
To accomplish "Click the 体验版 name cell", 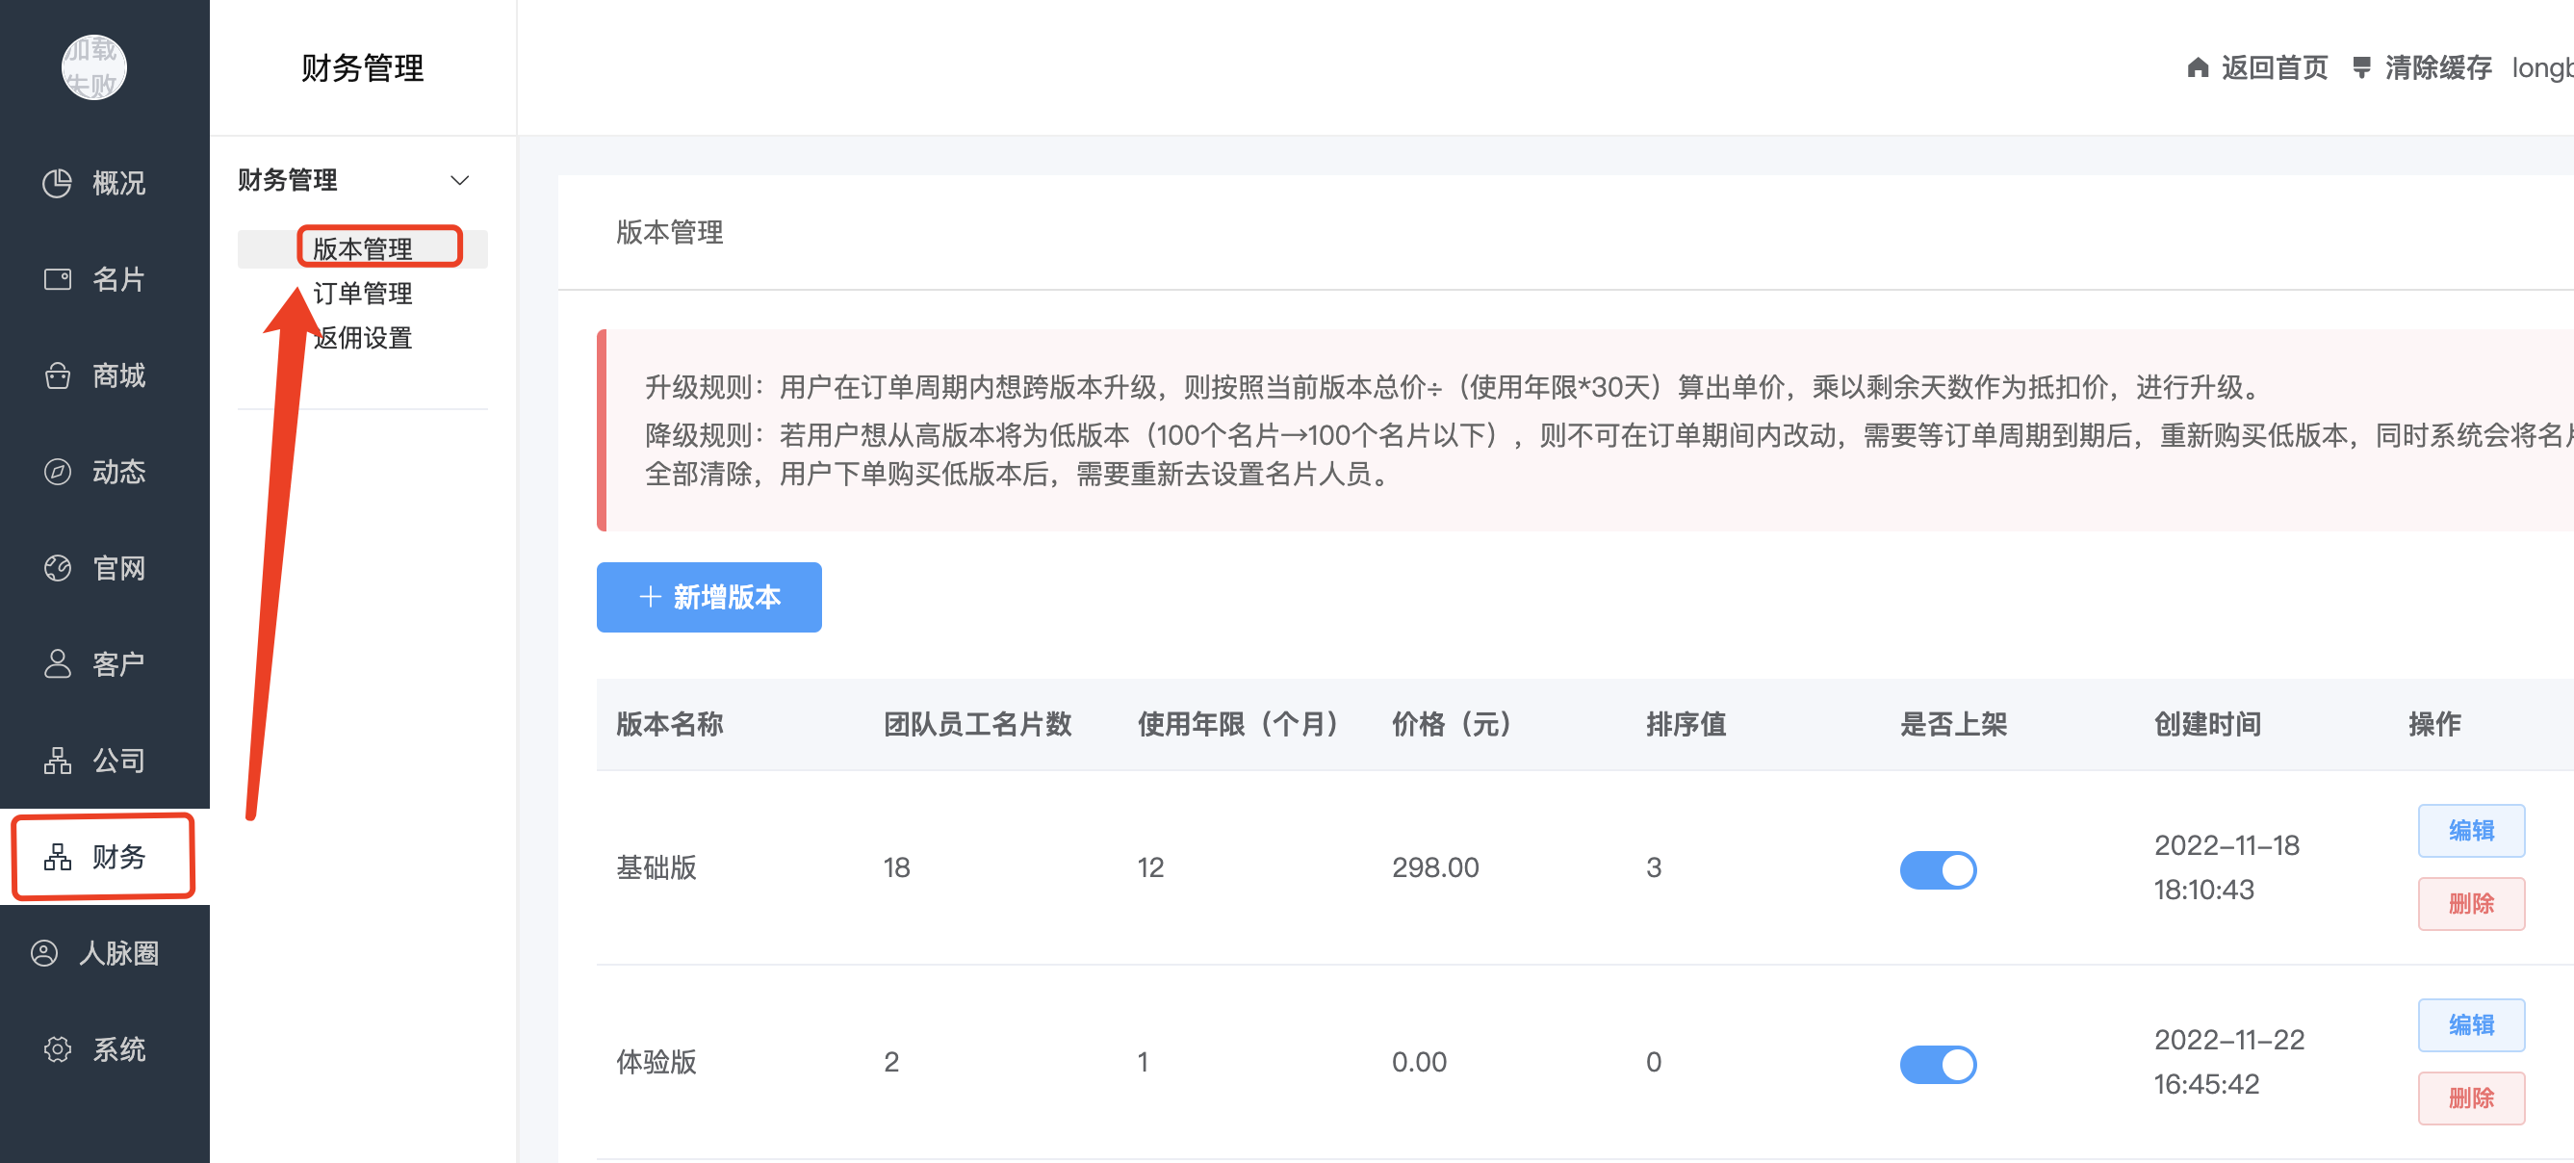I will pos(656,1061).
